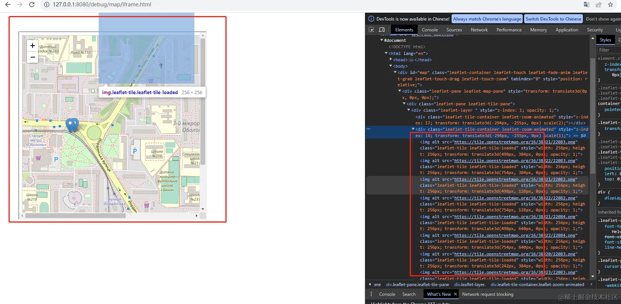
Task: Open the tile 38322/22082.png link
Action: coord(515,198)
